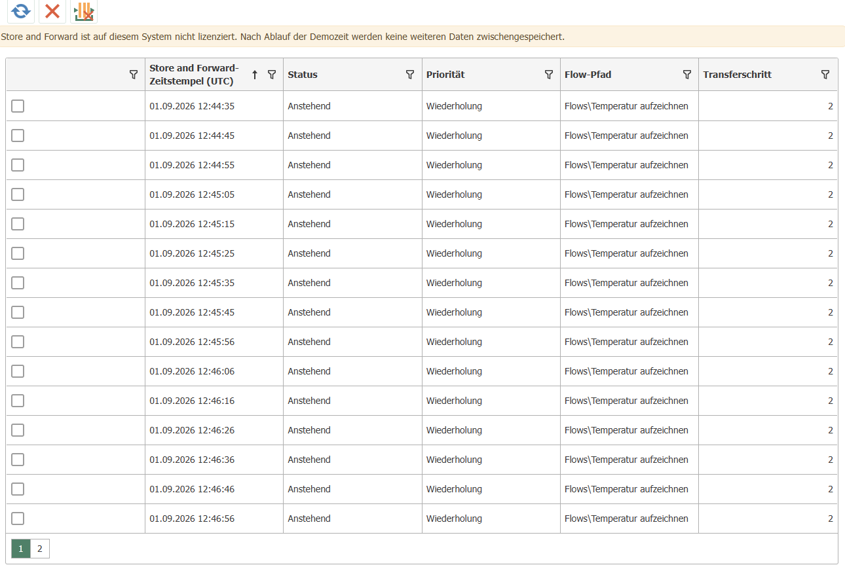The height and width of the screenshot is (565, 845).
Task: Click Anstehend status in the 12:46:36 row
Action: [x=309, y=460]
